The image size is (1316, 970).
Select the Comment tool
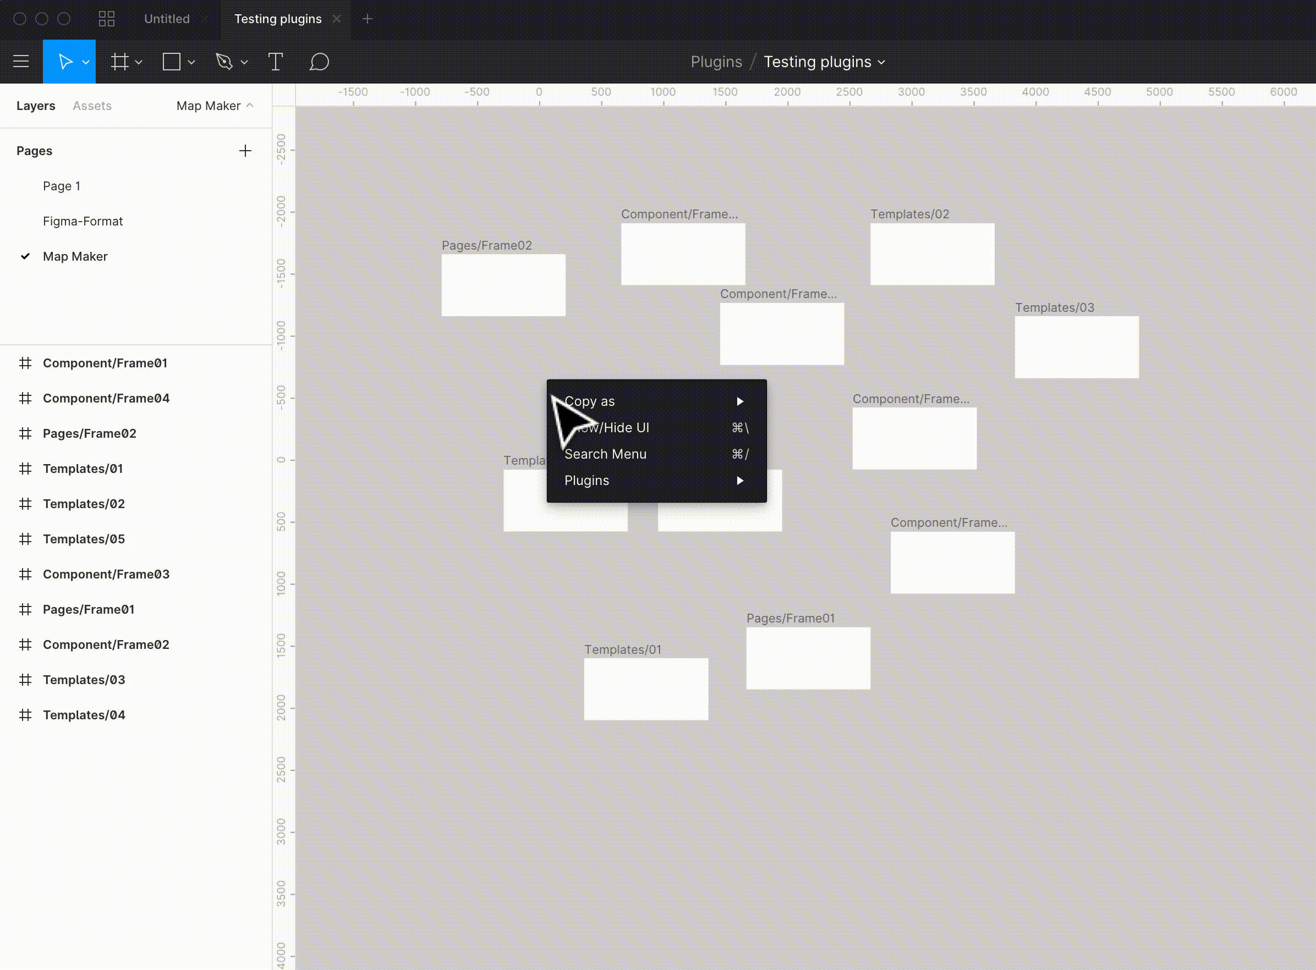tap(319, 62)
